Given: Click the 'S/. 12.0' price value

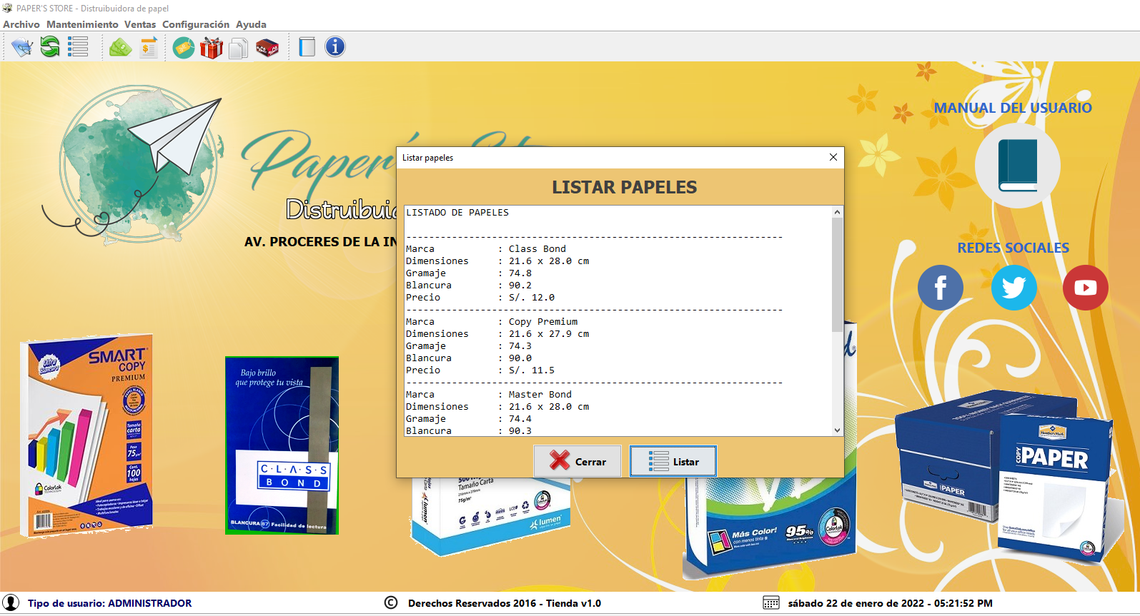Looking at the screenshot, I should tap(532, 298).
